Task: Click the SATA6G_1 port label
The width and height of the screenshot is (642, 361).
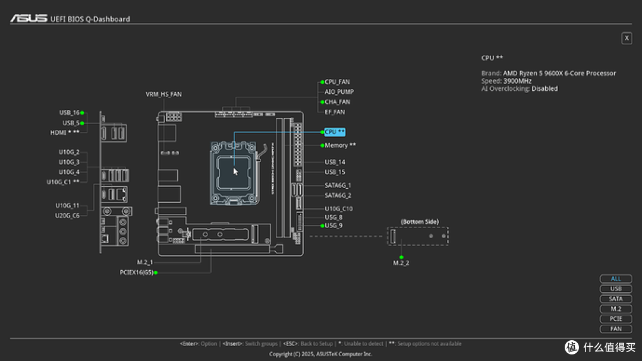Action: pos(338,185)
